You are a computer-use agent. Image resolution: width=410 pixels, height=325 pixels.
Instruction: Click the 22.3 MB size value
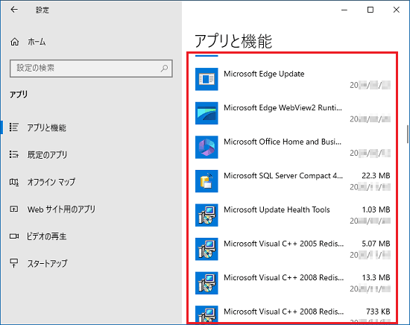point(376,176)
